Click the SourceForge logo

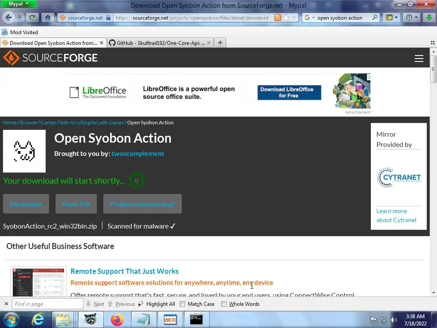(50, 58)
